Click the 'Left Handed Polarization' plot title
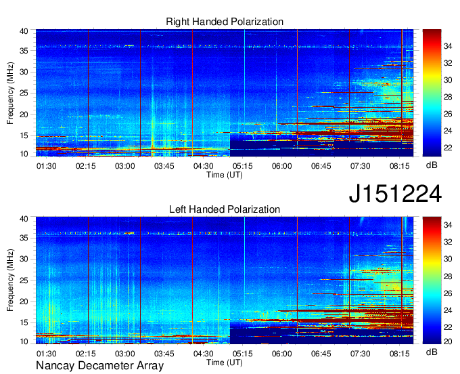460x374 pixels. (x=225, y=209)
